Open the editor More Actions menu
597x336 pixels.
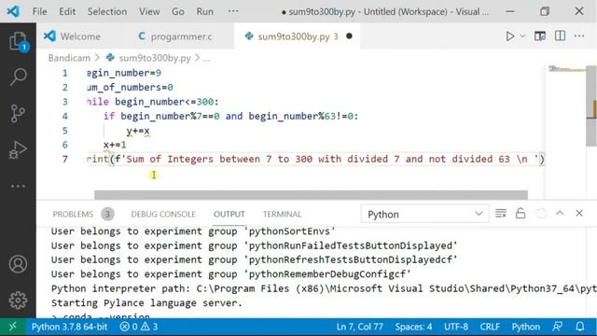tap(579, 36)
